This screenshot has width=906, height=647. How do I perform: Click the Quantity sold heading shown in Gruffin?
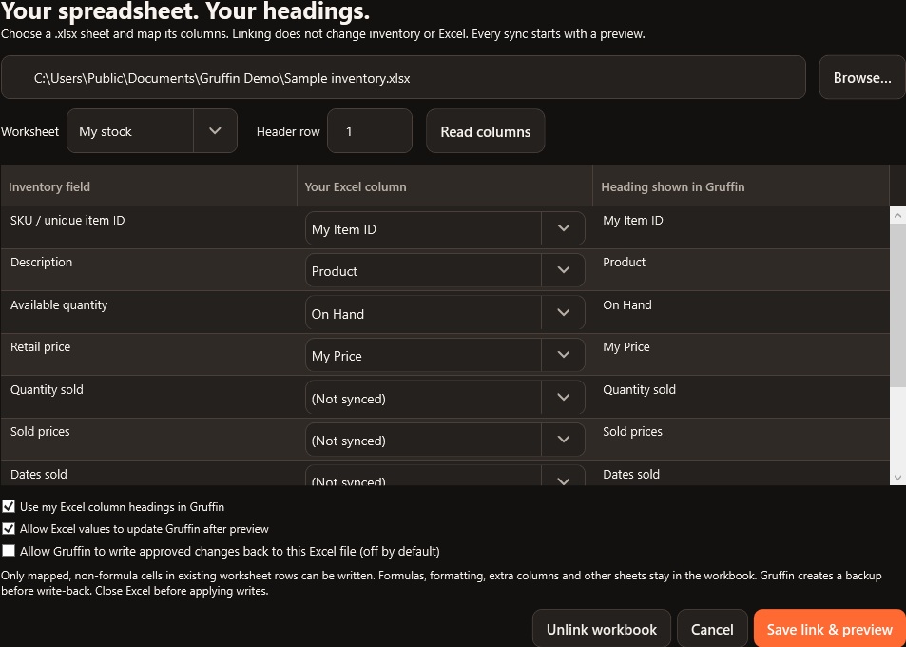pos(639,389)
